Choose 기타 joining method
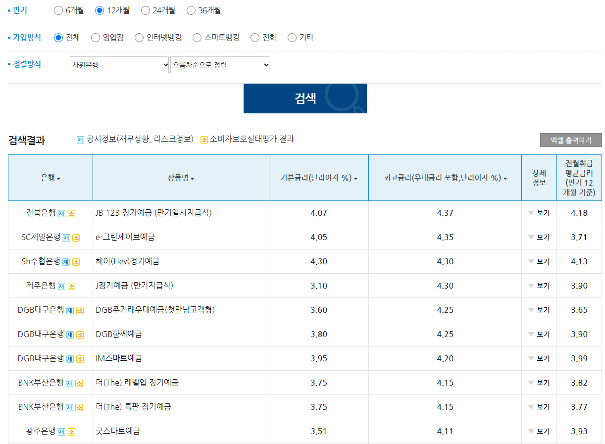The width and height of the screenshot is (605, 444). (292, 38)
